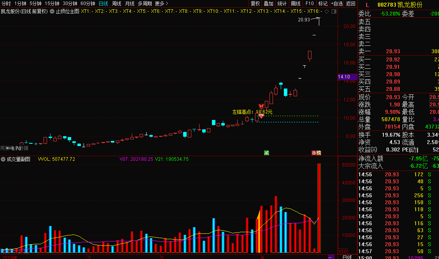Open the 统计 statistics button

[282, 3]
